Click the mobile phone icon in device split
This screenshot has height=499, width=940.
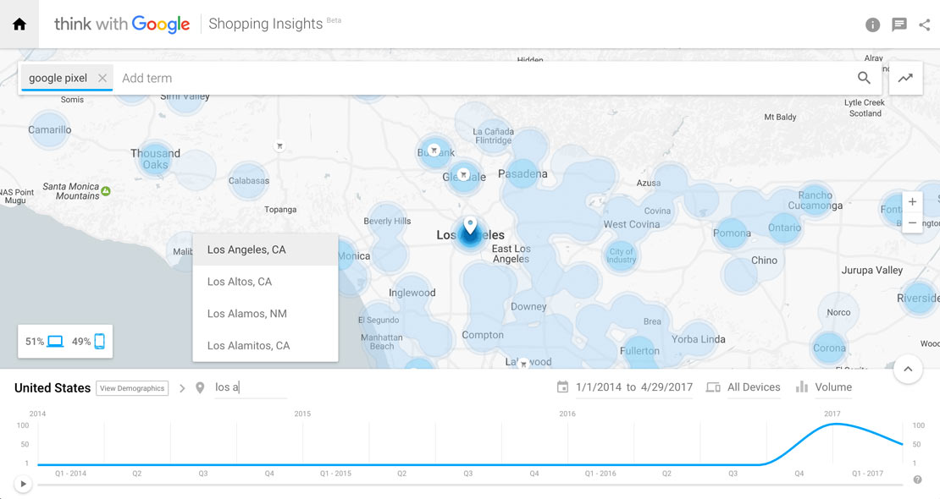click(x=100, y=341)
